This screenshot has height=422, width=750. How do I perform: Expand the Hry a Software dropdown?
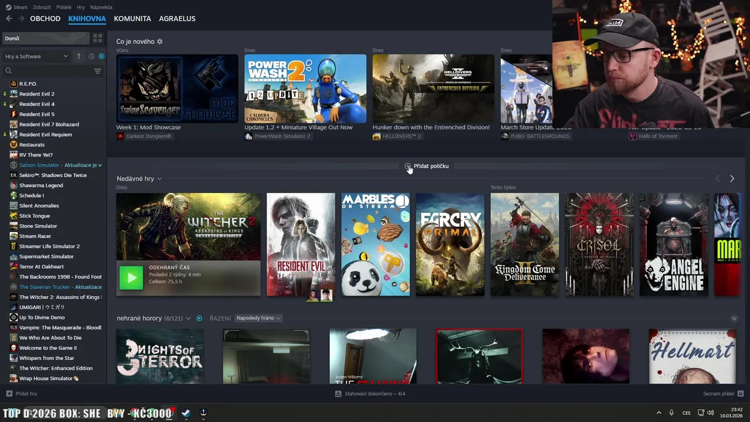pyautogui.click(x=36, y=56)
